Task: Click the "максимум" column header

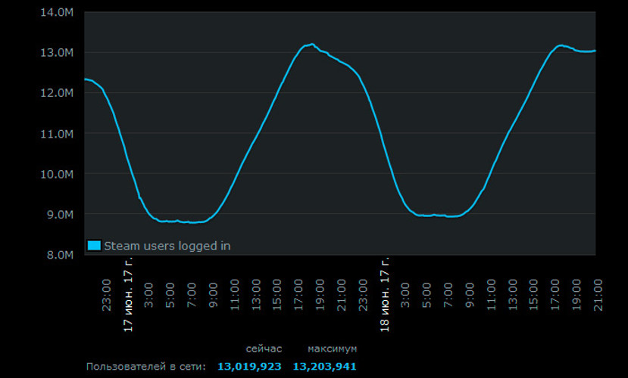Action: 332,349
